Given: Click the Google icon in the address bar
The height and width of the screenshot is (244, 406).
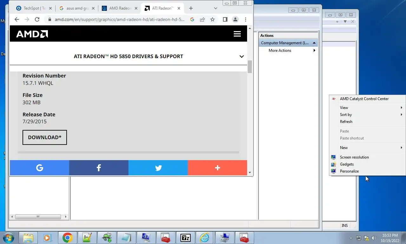Looking at the screenshot, I should (x=192, y=19).
